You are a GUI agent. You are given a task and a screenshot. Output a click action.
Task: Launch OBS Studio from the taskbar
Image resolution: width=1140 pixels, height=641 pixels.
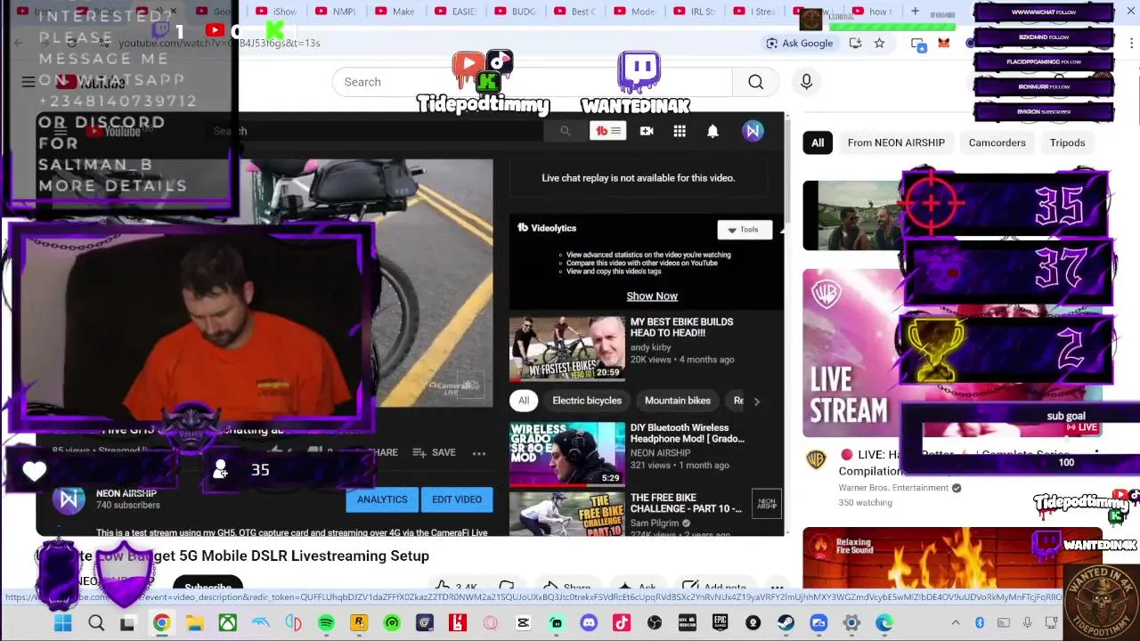point(655,623)
